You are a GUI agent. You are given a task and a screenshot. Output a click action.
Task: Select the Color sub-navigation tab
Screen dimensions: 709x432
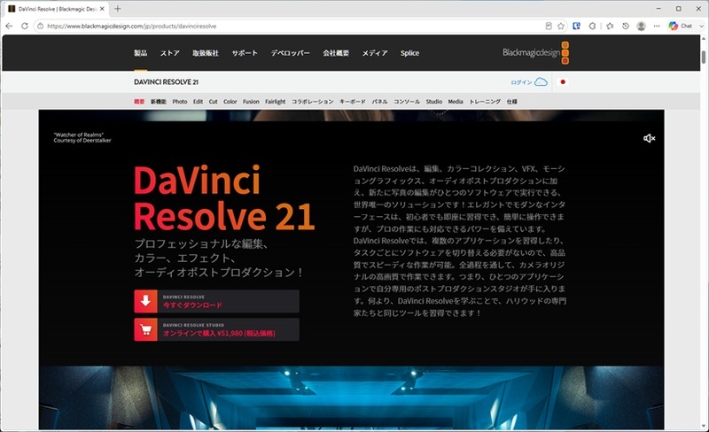pyautogui.click(x=230, y=102)
